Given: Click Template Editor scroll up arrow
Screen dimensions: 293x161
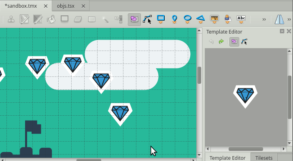Looking at the screenshot, I should (x=289, y=51).
